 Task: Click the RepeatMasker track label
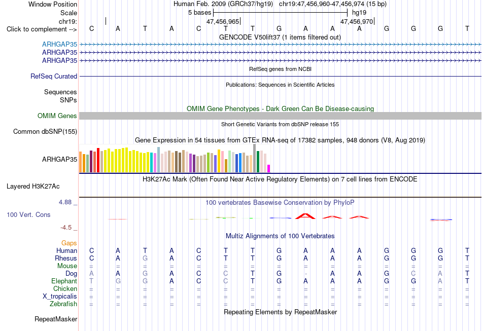(x=56, y=319)
